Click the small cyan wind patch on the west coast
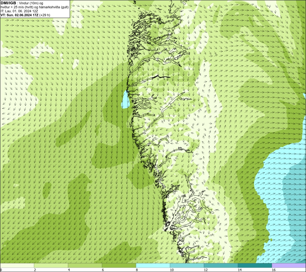This screenshot has height=272, width=306. tap(125, 100)
